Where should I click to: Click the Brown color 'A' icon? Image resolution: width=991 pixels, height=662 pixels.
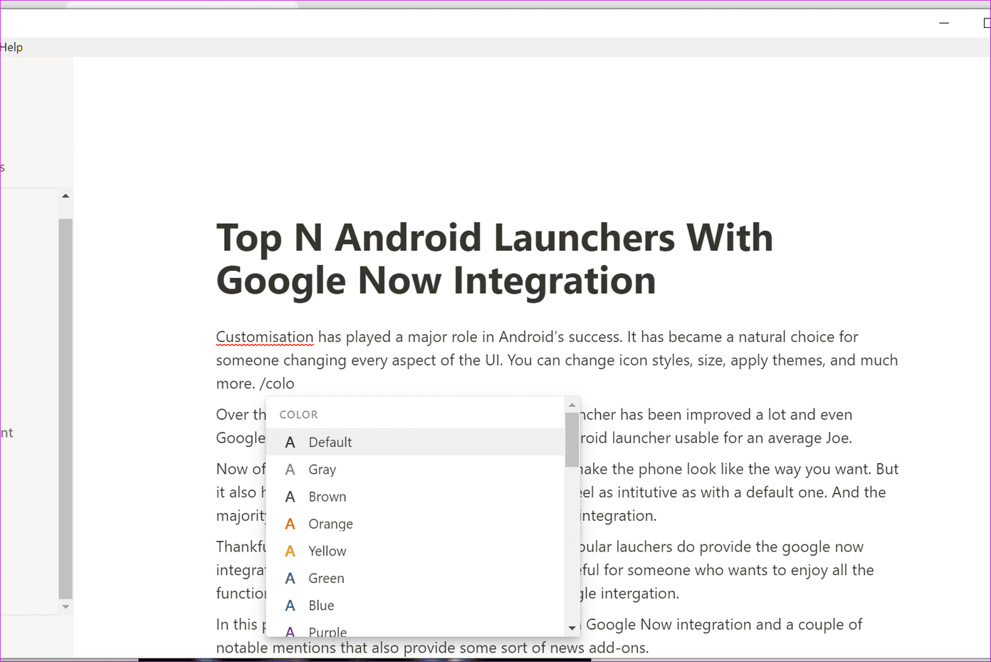pyautogui.click(x=290, y=497)
